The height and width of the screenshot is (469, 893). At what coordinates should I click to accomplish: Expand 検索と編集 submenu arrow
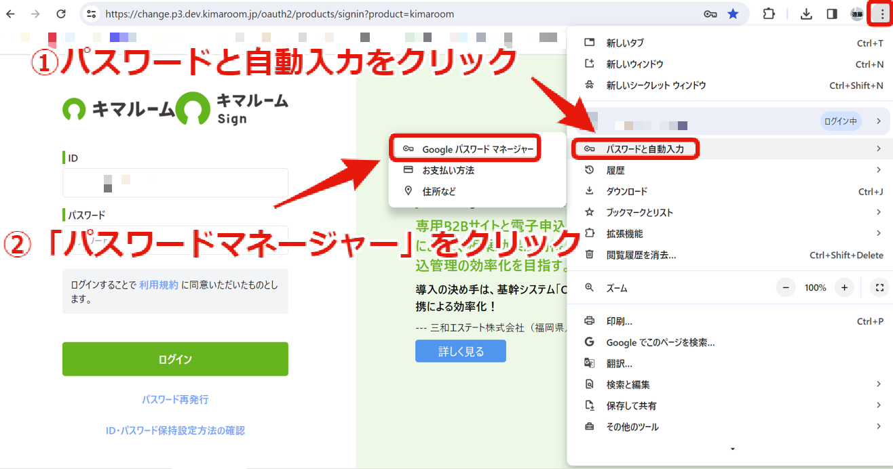point(879,384)
